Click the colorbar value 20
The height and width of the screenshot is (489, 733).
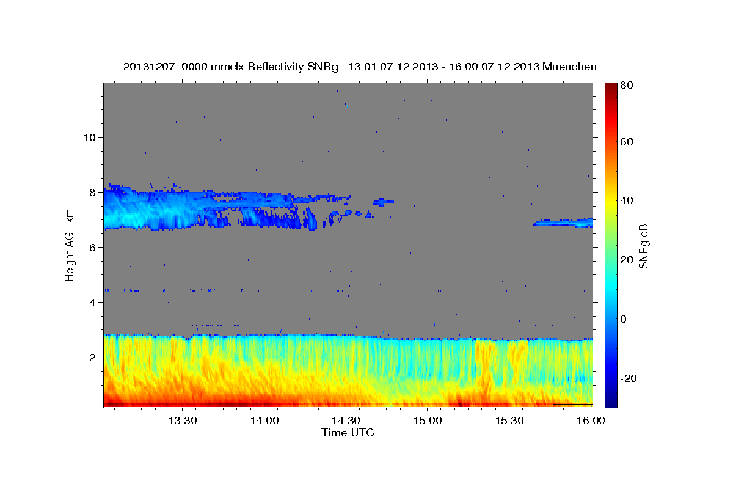(x=626, y=260)
